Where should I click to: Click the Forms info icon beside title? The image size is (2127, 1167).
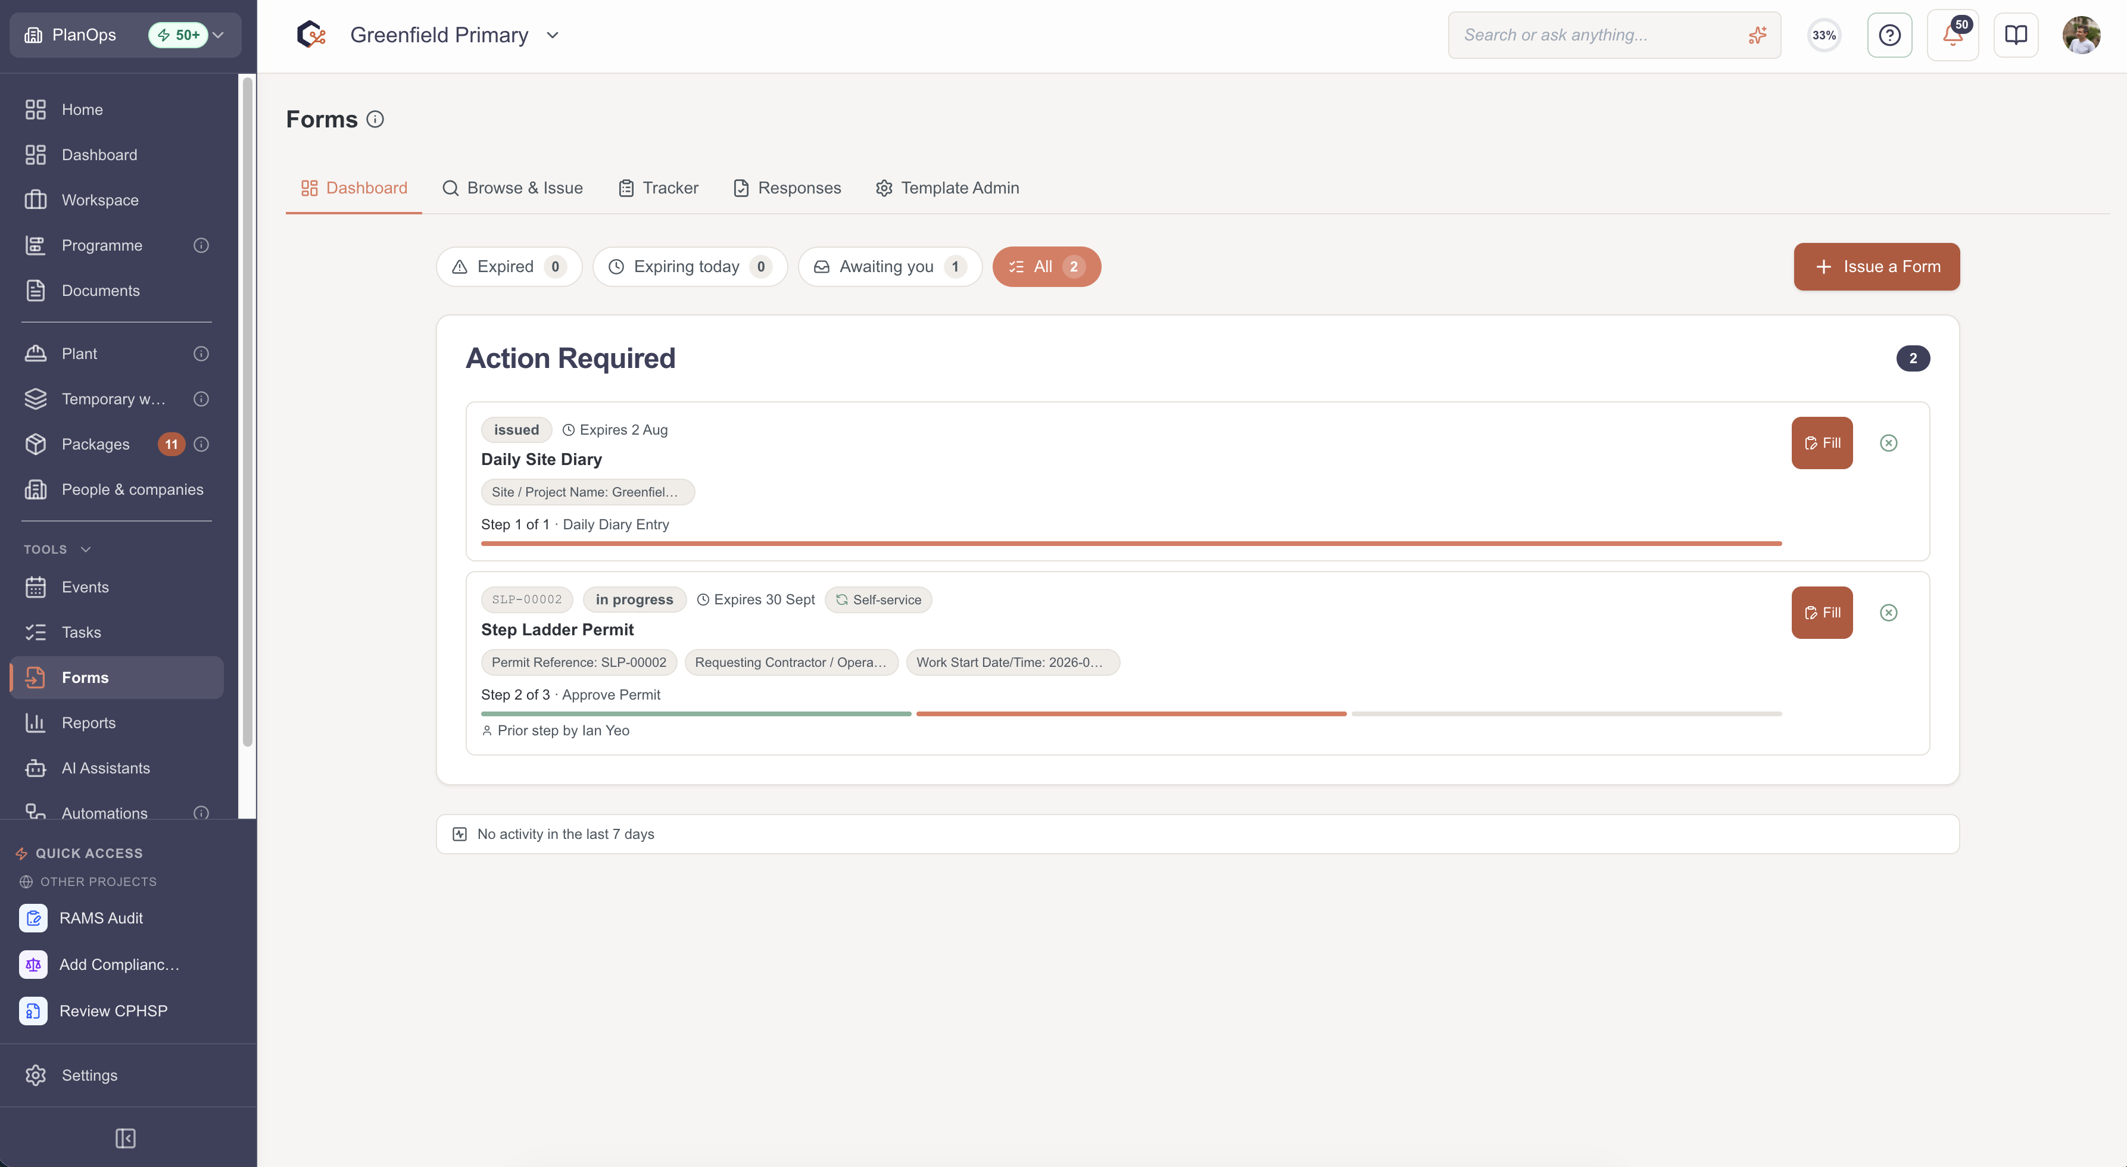click(375, 119)
